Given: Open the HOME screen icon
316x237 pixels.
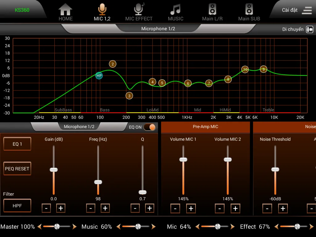Looking at the screenshot, I should point(65,10).
